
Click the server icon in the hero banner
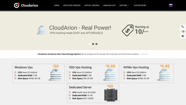point(42,30)
